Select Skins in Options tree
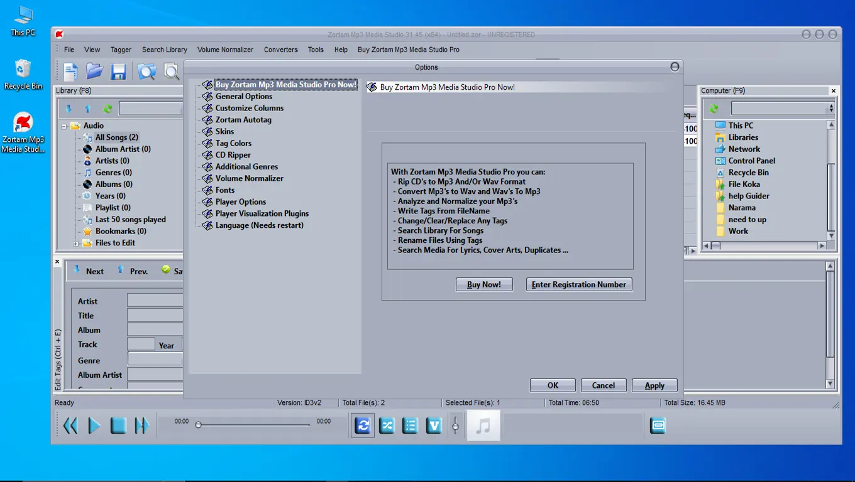 coord(224,132)
